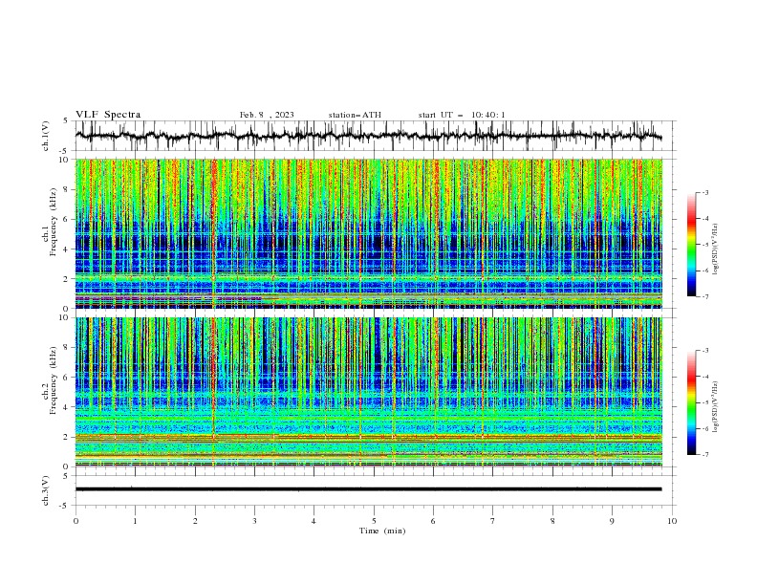Image resolution: width=757 pixels, height=585 pixels.
Task: Click the ch.1 spectrogram color scale bar
Action: point(692,245)
